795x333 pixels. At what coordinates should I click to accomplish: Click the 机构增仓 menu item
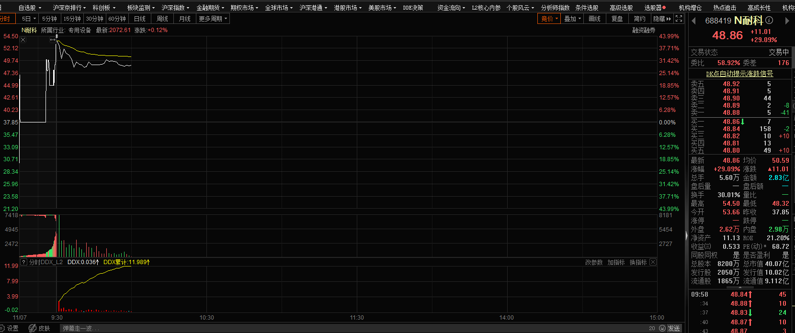click(x=690, y=8)
